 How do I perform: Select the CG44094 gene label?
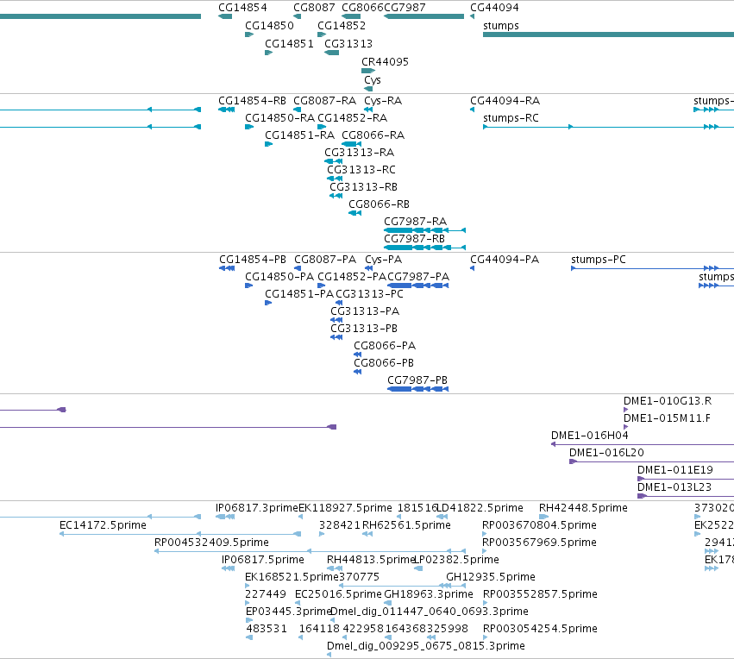[494, 8]
